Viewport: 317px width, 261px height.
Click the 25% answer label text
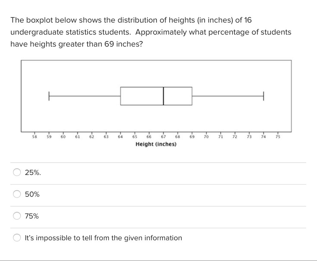click(32, 173)
